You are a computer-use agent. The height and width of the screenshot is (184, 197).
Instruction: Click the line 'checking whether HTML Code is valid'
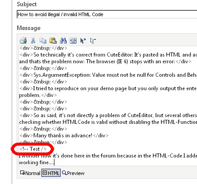tap(108, 122)
